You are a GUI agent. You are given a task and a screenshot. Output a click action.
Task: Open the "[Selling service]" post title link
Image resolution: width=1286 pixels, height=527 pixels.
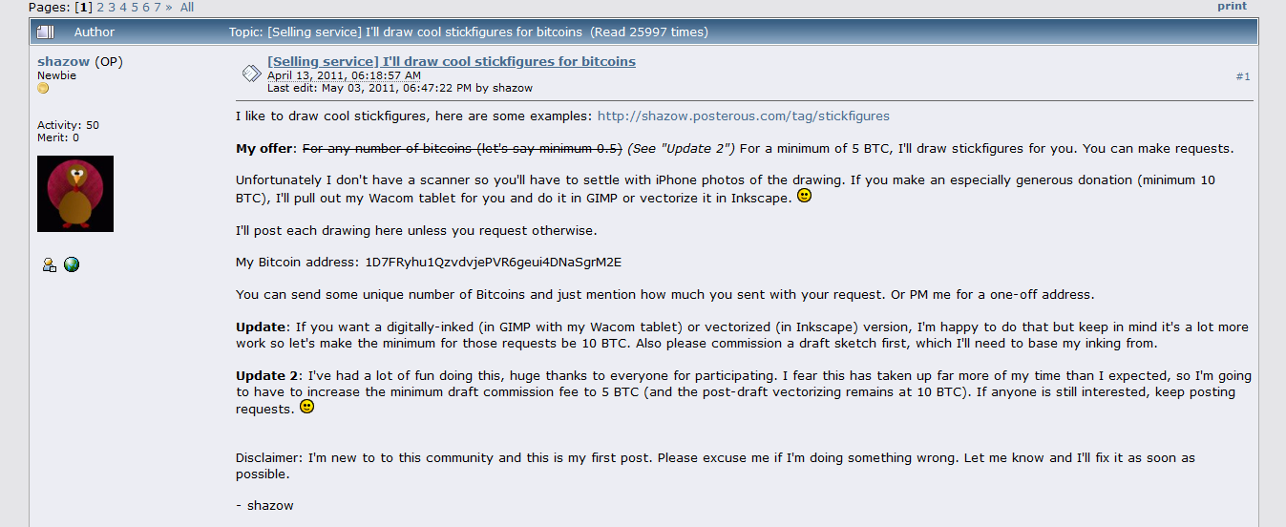click(x=452, y=62)
